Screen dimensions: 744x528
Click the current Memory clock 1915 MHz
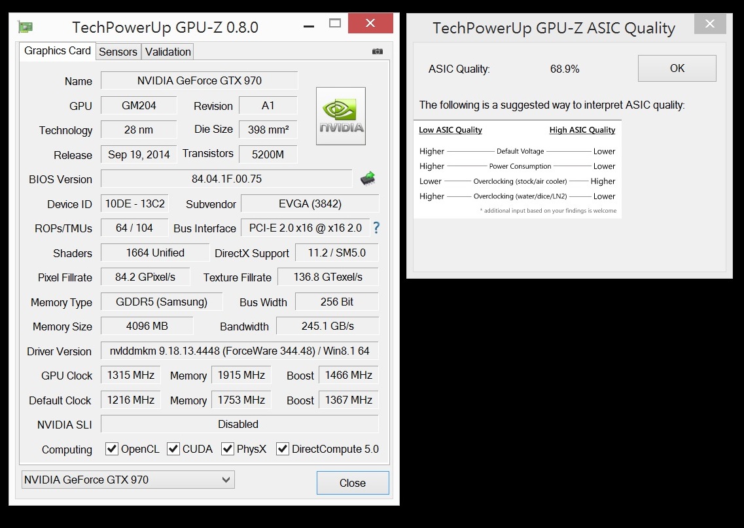click(x=241, y=376)
